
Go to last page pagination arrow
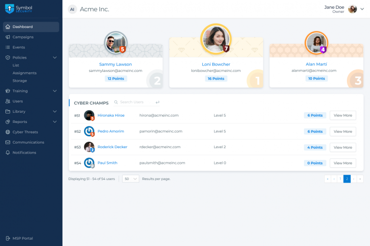point(360,179)
